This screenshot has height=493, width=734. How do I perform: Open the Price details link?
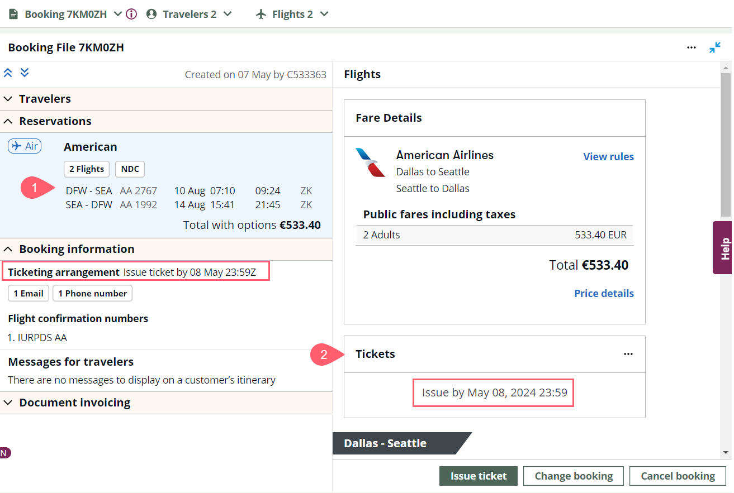click(604, 294)
